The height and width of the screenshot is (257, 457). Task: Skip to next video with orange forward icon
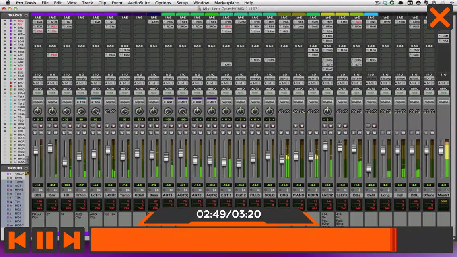pos(71,240)
